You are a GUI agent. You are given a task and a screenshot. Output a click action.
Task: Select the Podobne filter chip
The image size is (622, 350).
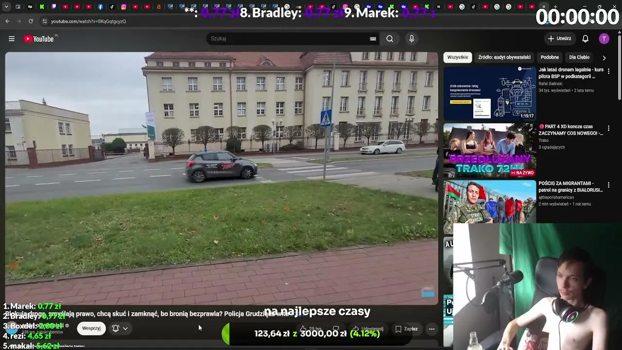(550, 57)
